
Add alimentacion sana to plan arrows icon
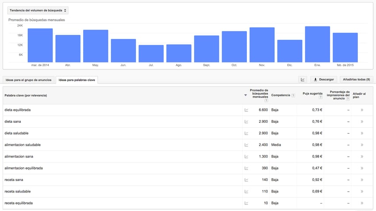coord(362,156)
